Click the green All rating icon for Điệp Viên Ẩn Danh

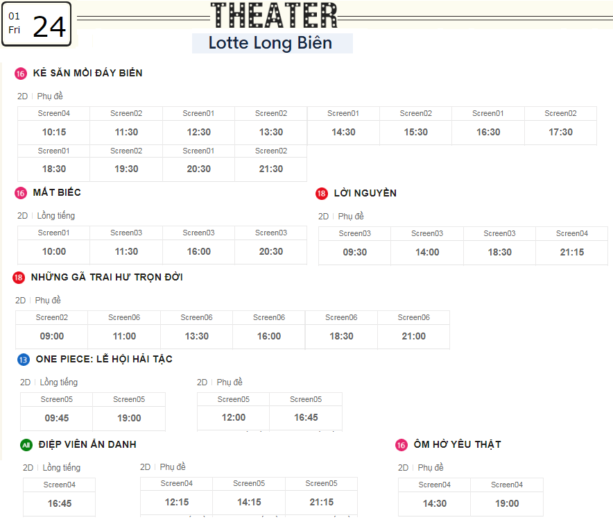(26, 445)
